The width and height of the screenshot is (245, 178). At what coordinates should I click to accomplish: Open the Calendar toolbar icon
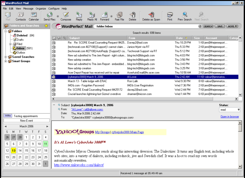[34, 16]
